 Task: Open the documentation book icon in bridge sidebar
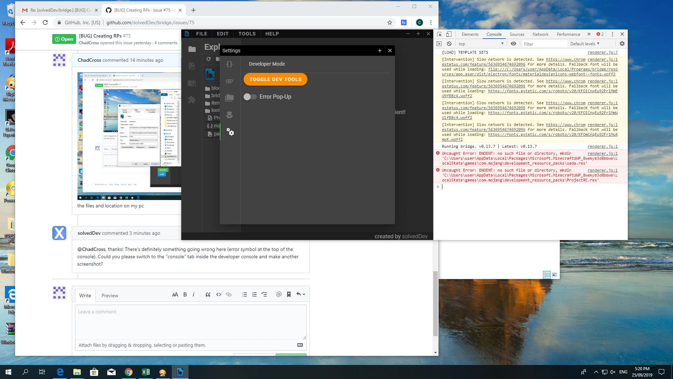(x=192, y=83)
